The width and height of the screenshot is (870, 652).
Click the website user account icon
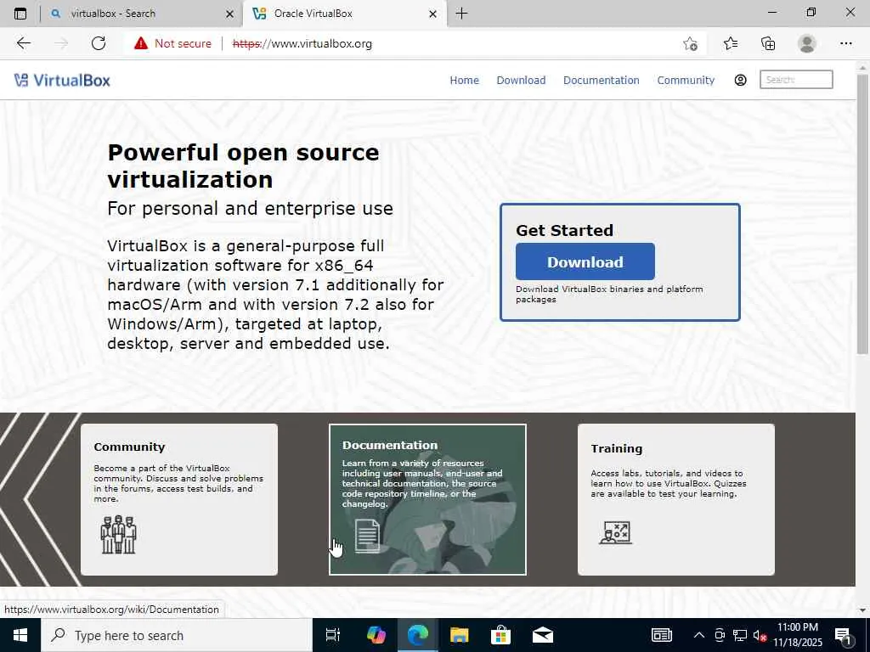coord(740,81)
